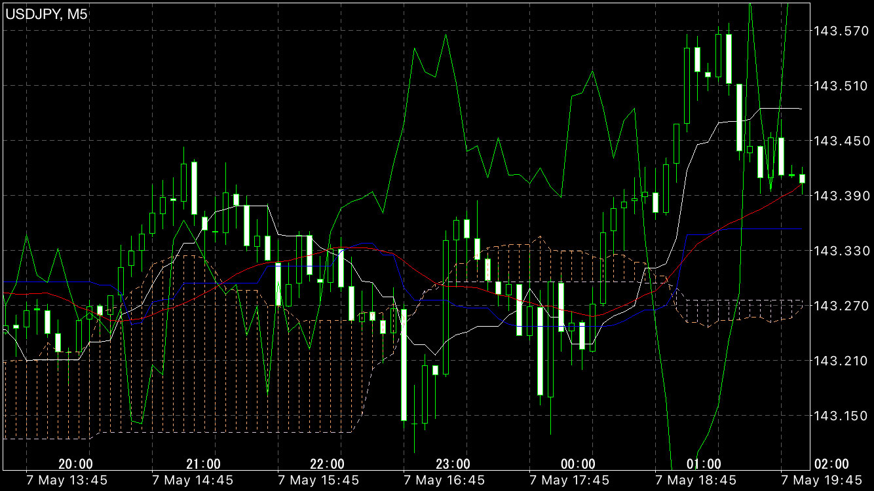This screenshot has height=491, width=874.
Task: Select the 143.570 price label
Action: (x=841, y=31)
